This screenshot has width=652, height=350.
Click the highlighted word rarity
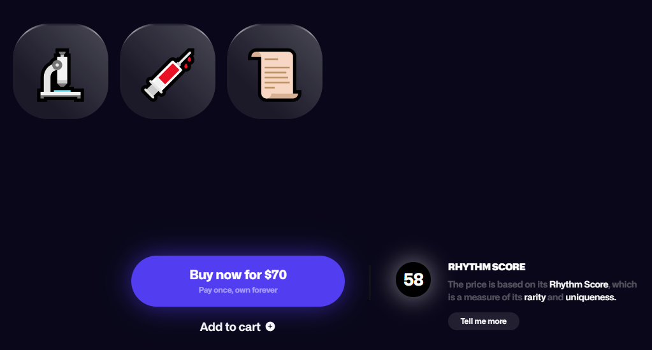535,297
